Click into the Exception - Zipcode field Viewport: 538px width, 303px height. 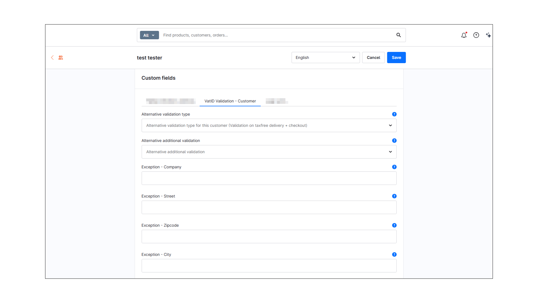pos(269,237)
